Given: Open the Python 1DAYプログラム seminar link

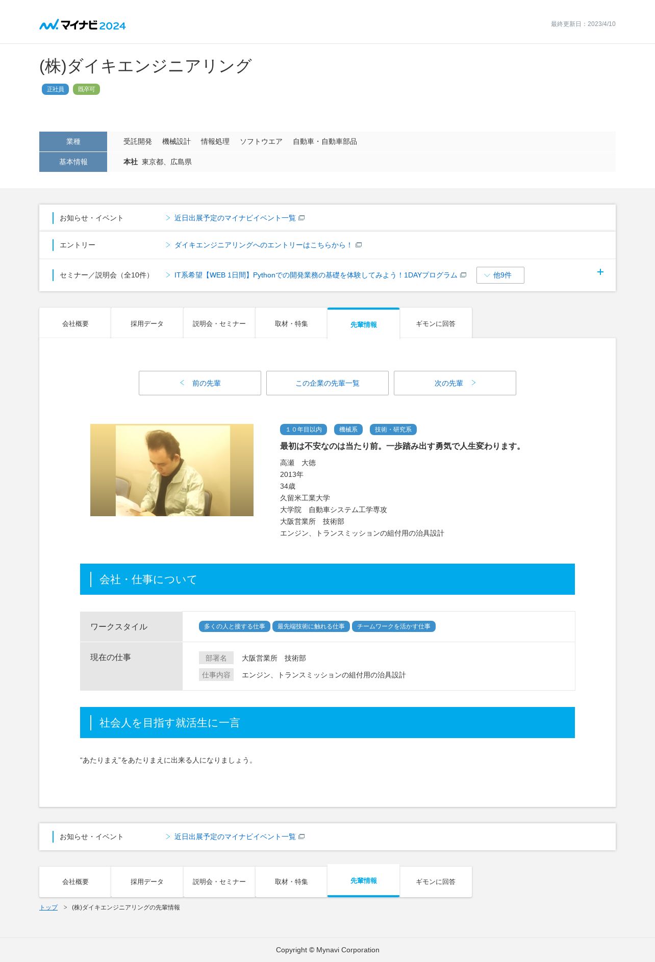Looking at the screenshot, I should tap(316, 275).
